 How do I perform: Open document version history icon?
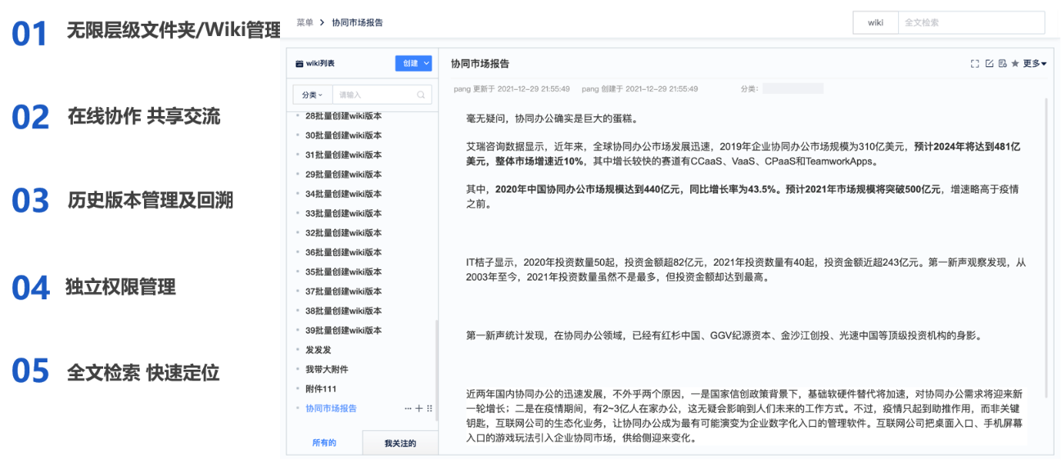(x=1004, y=63)
